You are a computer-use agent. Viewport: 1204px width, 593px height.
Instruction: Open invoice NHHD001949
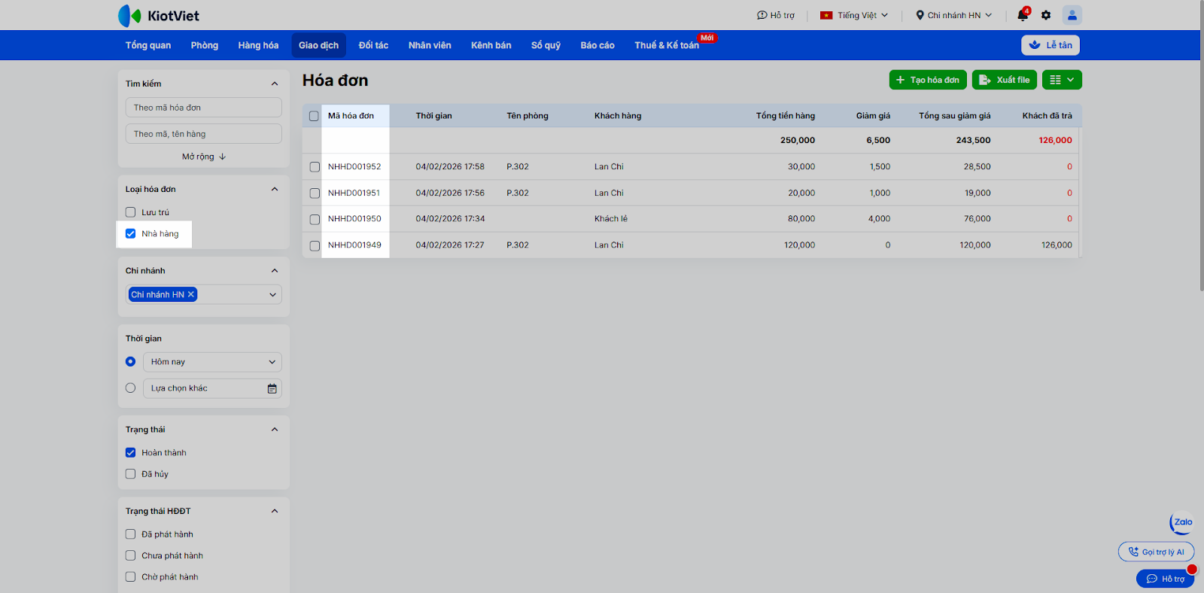[354, 245]
